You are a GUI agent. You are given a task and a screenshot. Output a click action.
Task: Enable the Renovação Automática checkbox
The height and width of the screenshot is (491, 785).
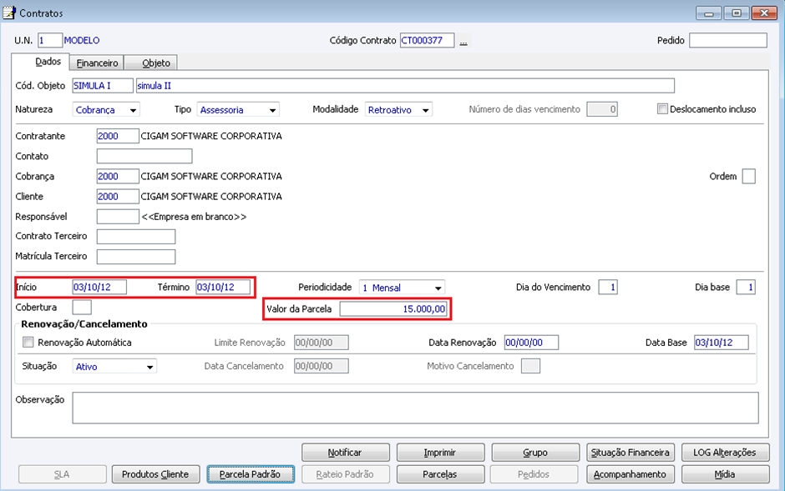[28, 342]
